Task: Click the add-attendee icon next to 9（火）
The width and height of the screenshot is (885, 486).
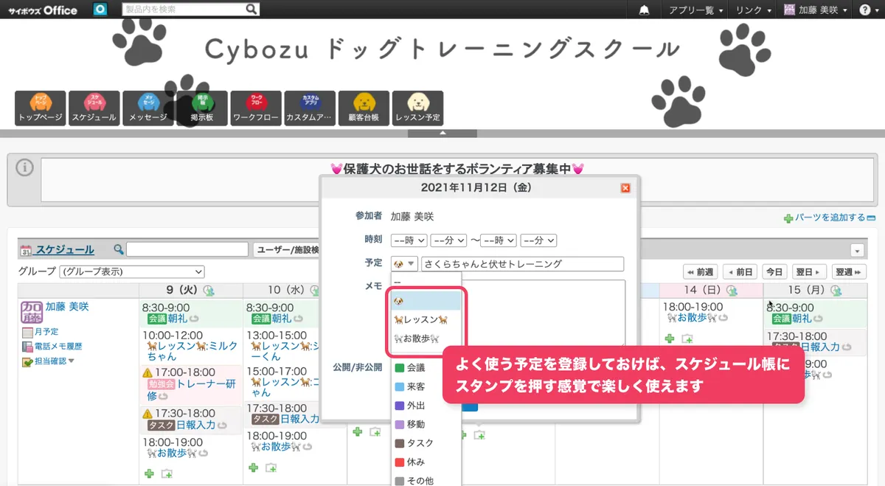Action: (208, 291)
